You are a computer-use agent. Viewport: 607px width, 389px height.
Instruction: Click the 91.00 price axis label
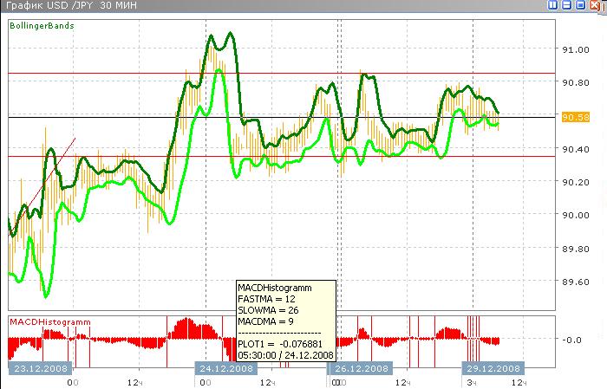click(575, 50)
